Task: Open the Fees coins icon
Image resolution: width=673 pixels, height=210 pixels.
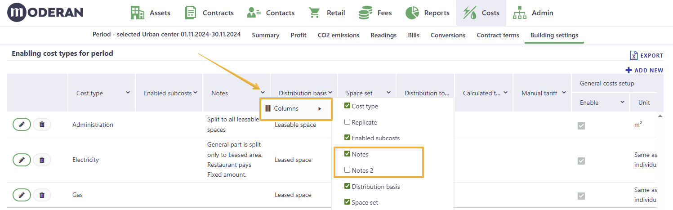Action: point(365,13)
